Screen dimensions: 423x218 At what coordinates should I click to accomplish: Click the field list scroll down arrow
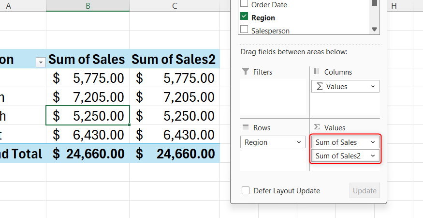374,30
